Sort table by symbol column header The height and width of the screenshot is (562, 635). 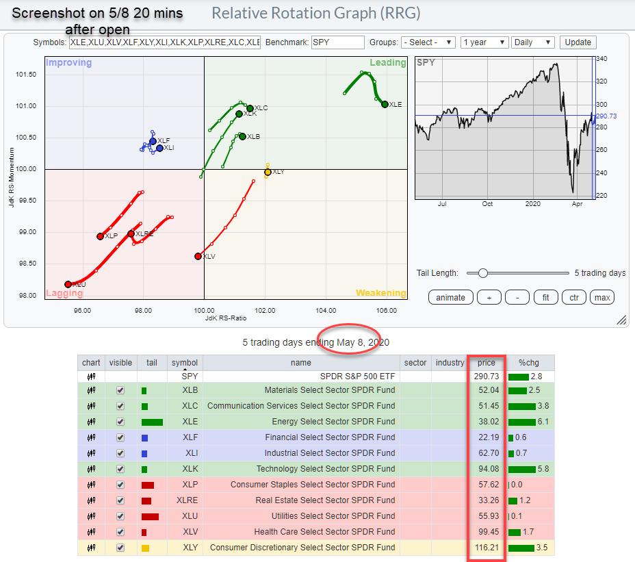[185, 363]
